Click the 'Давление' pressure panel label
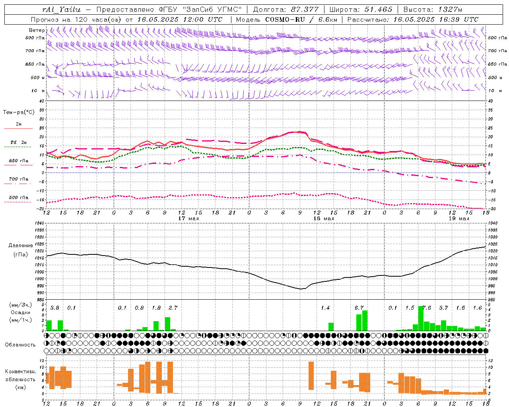This screenshot has width=509, height=407. click(21, 246)
